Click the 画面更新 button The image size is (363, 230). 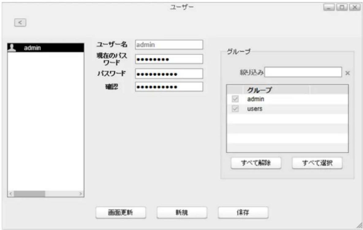121,213
